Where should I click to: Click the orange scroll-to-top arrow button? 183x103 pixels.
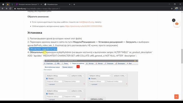(176, 97)
